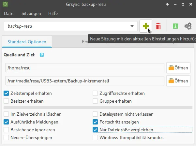This screenshot has width=196, height=146.
Task: Click the green plus add session icon
Action: (145, 26)
